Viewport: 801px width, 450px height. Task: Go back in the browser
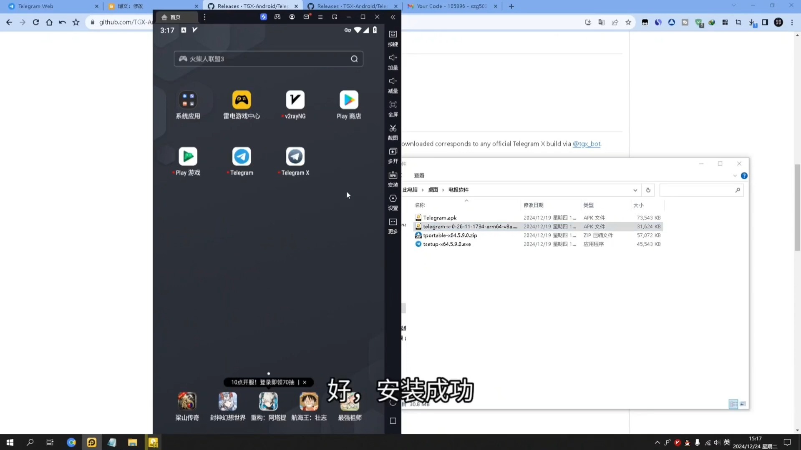click(9, 22)
